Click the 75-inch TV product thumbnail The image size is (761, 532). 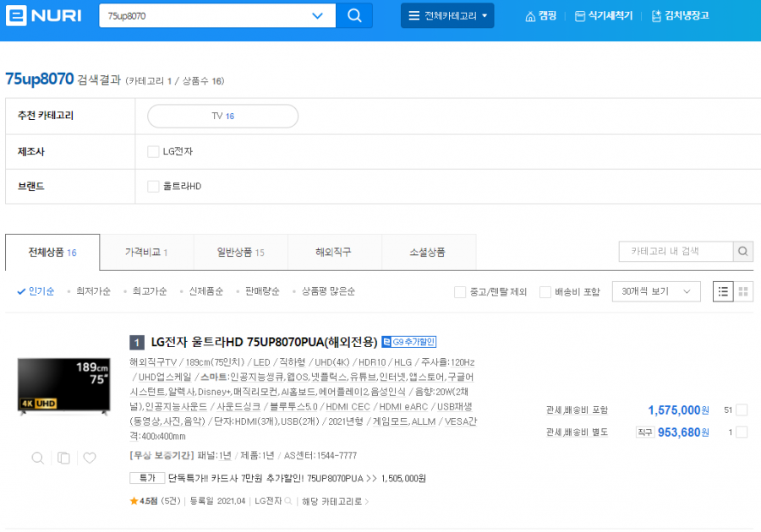[x=63, y=386]
